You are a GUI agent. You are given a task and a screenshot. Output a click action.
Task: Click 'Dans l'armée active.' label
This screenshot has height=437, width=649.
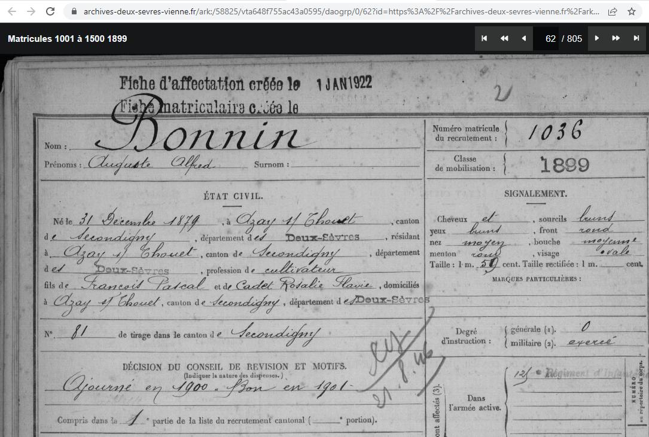(475, 403)
